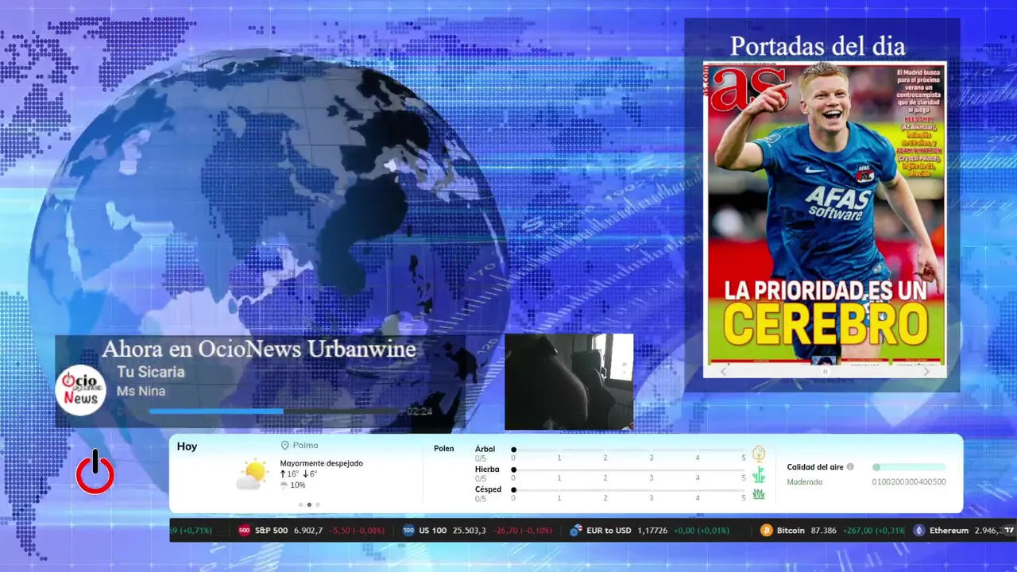Click the 02:24 song time readout
Viewport: 1017px width, 572px height.
click(x=420, y=412)
